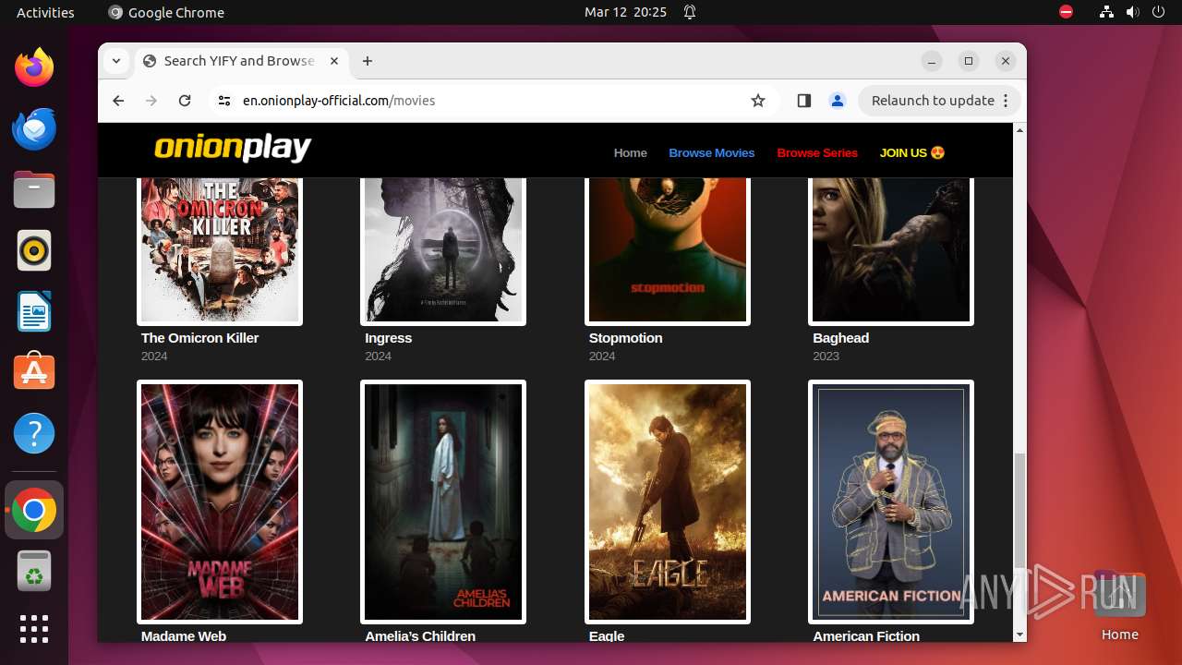The image size is (1182, 665).
Task: Go forward in browser history
Action: click(x=151, y=101)
